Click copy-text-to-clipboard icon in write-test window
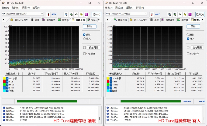Image resolution: width=207 pixels, height=126 pixels. click(x=170, y=14)
